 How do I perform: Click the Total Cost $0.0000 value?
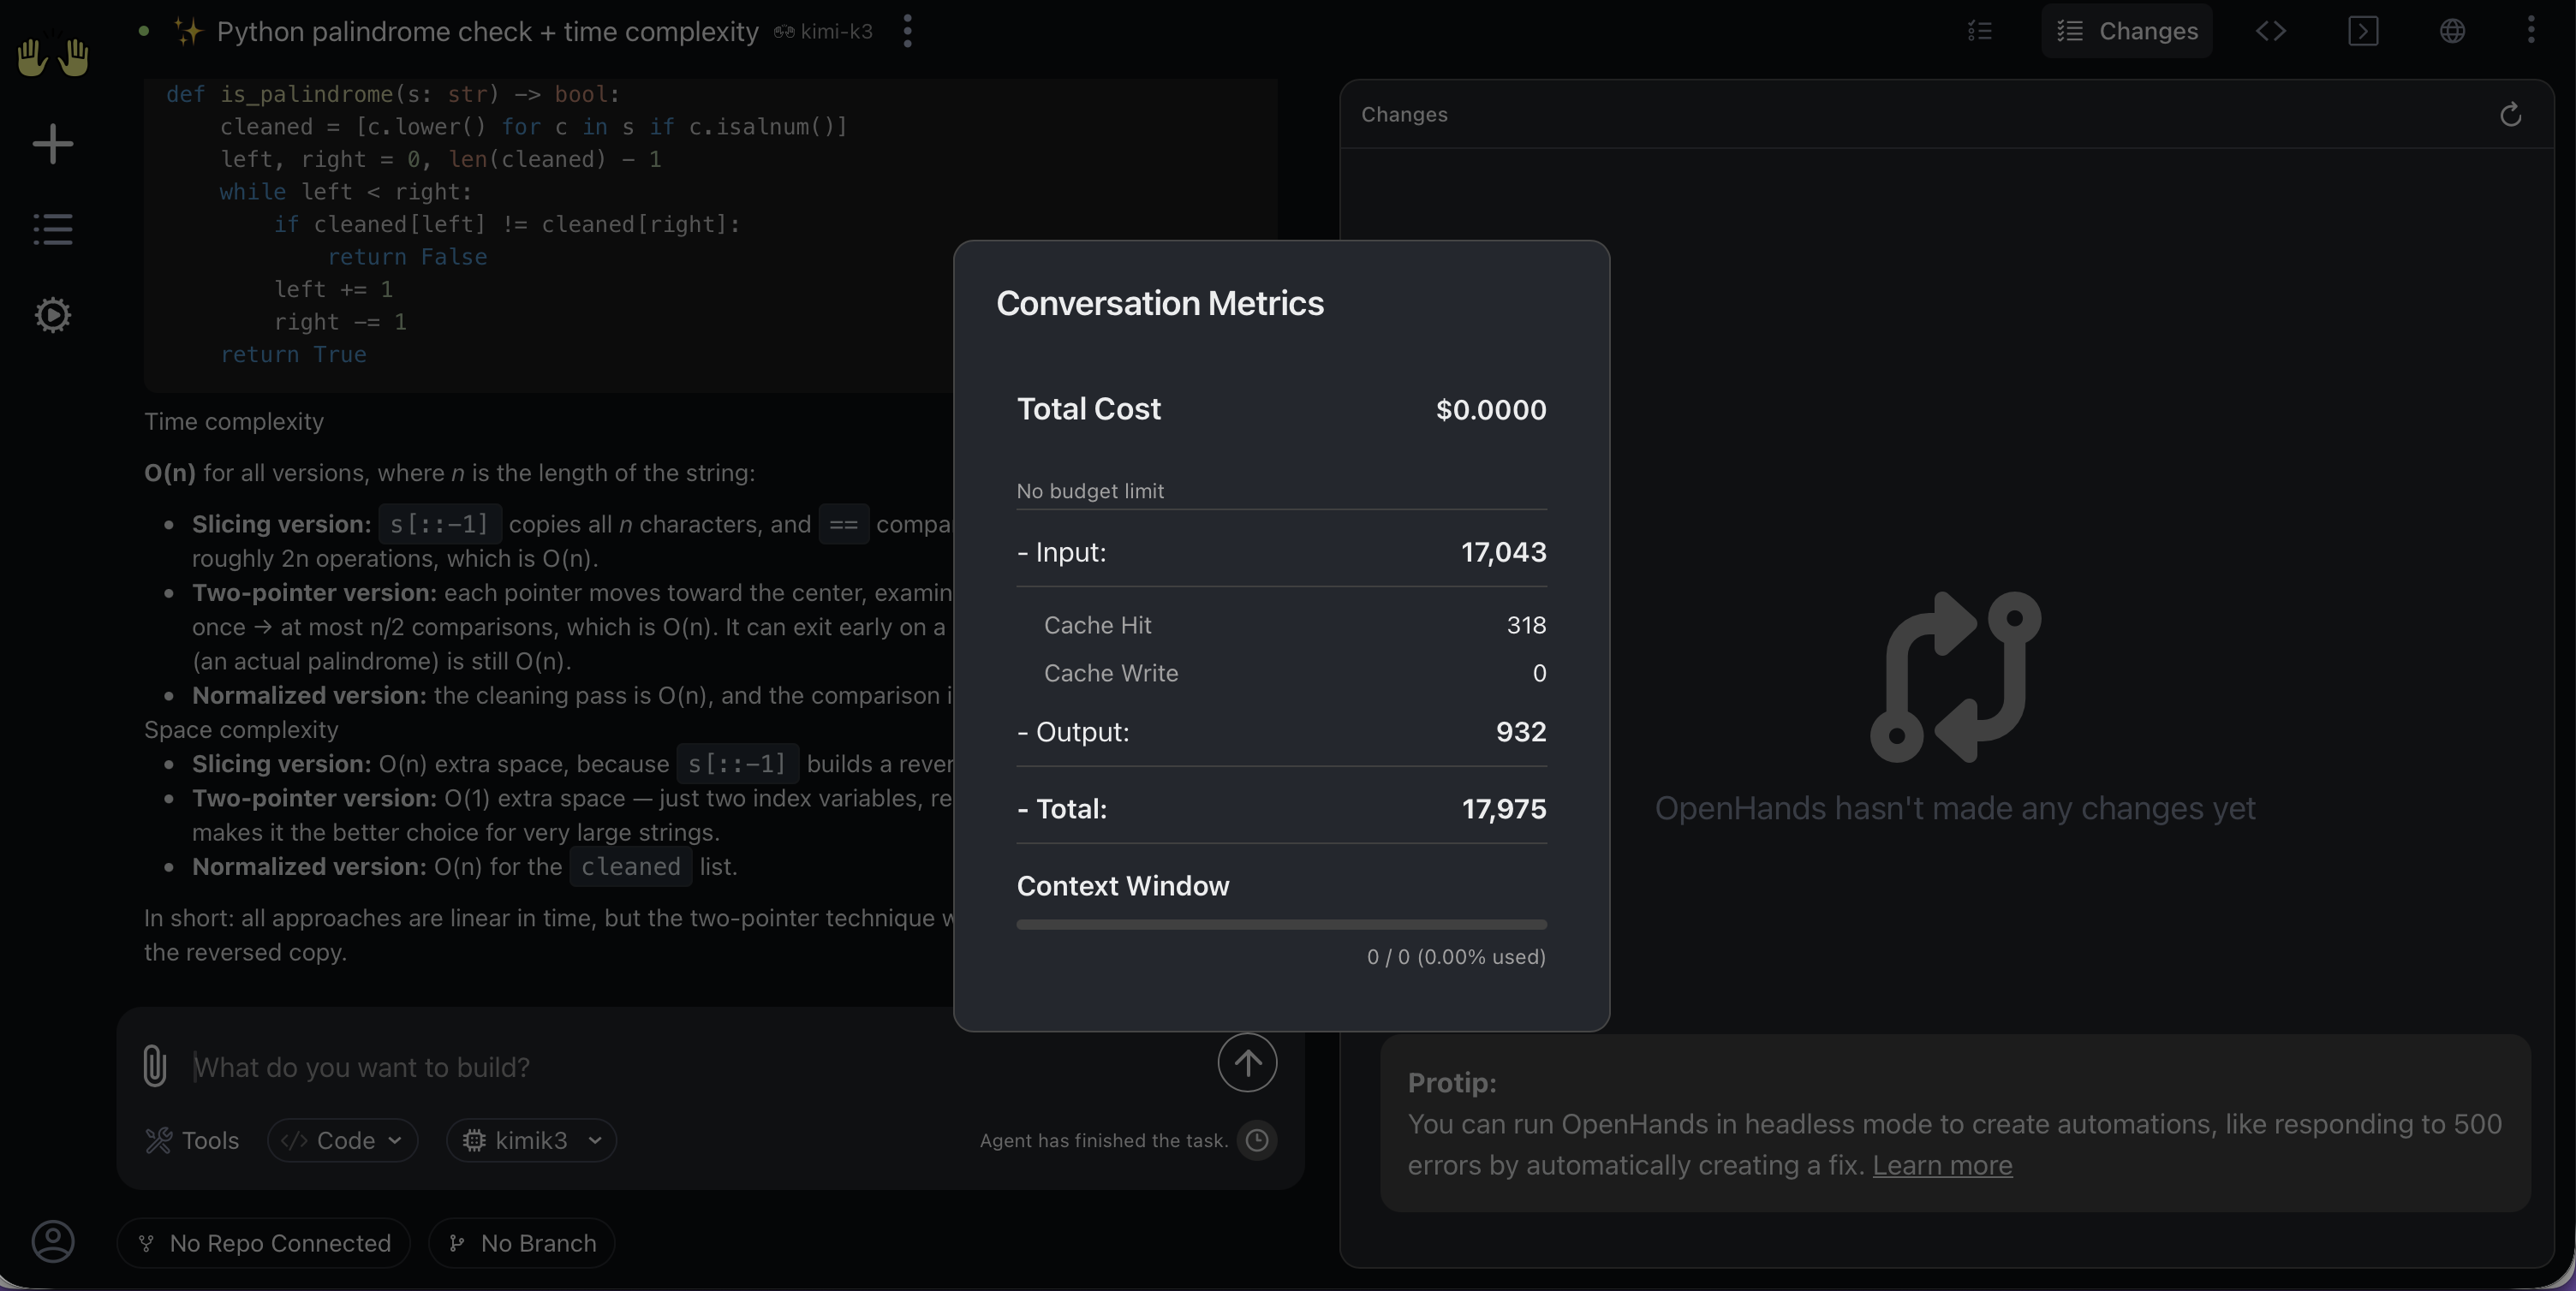tap(1491, 410)
